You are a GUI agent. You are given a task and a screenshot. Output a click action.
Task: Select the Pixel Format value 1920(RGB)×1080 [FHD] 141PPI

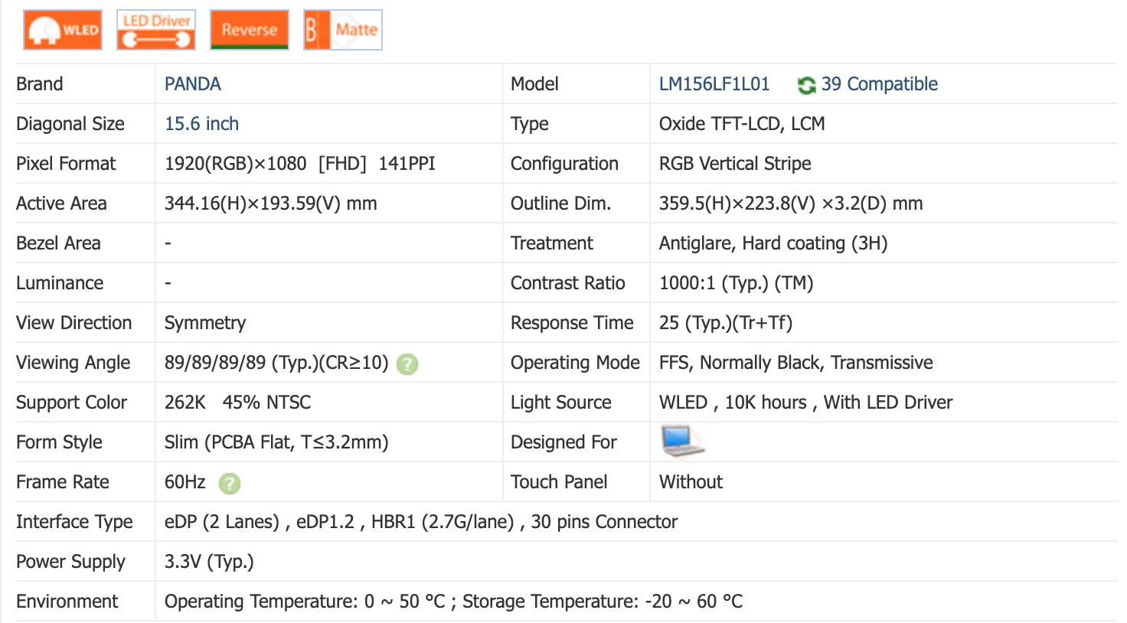point(300,164)
